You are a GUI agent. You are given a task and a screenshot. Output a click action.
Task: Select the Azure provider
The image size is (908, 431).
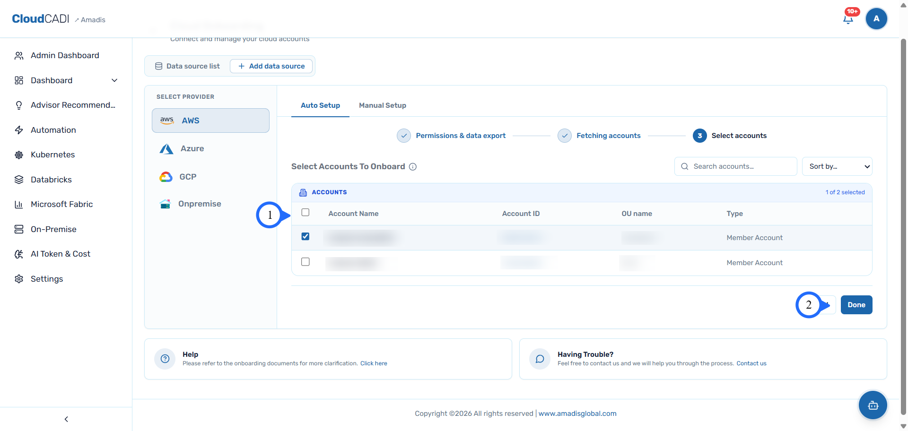[x=210, y=148]
